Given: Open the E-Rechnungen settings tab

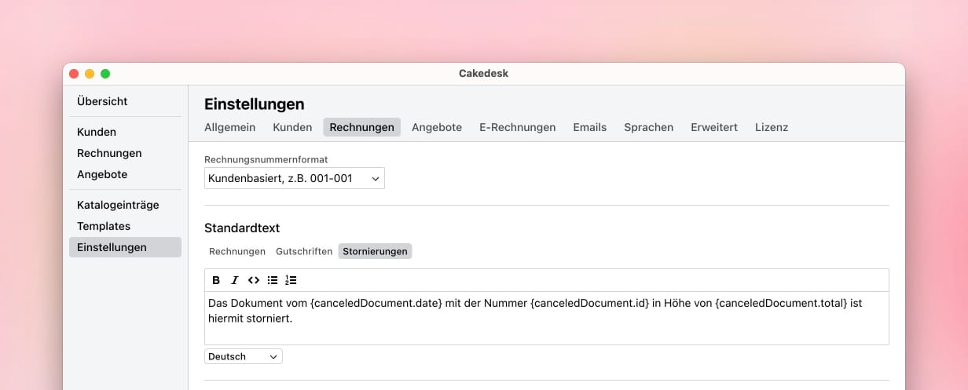Looking at the screenshot, I should click(517, 127).
